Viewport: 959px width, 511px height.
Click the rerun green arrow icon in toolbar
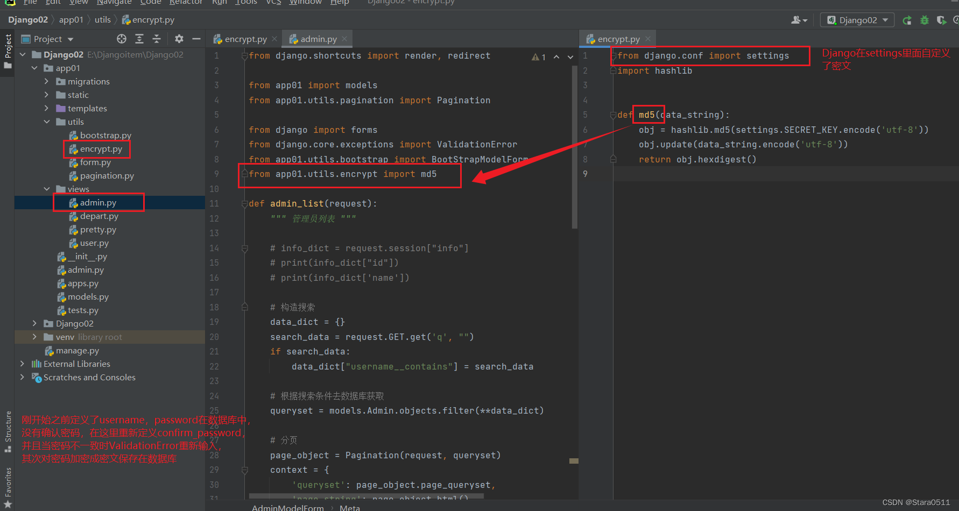point(907,20)
